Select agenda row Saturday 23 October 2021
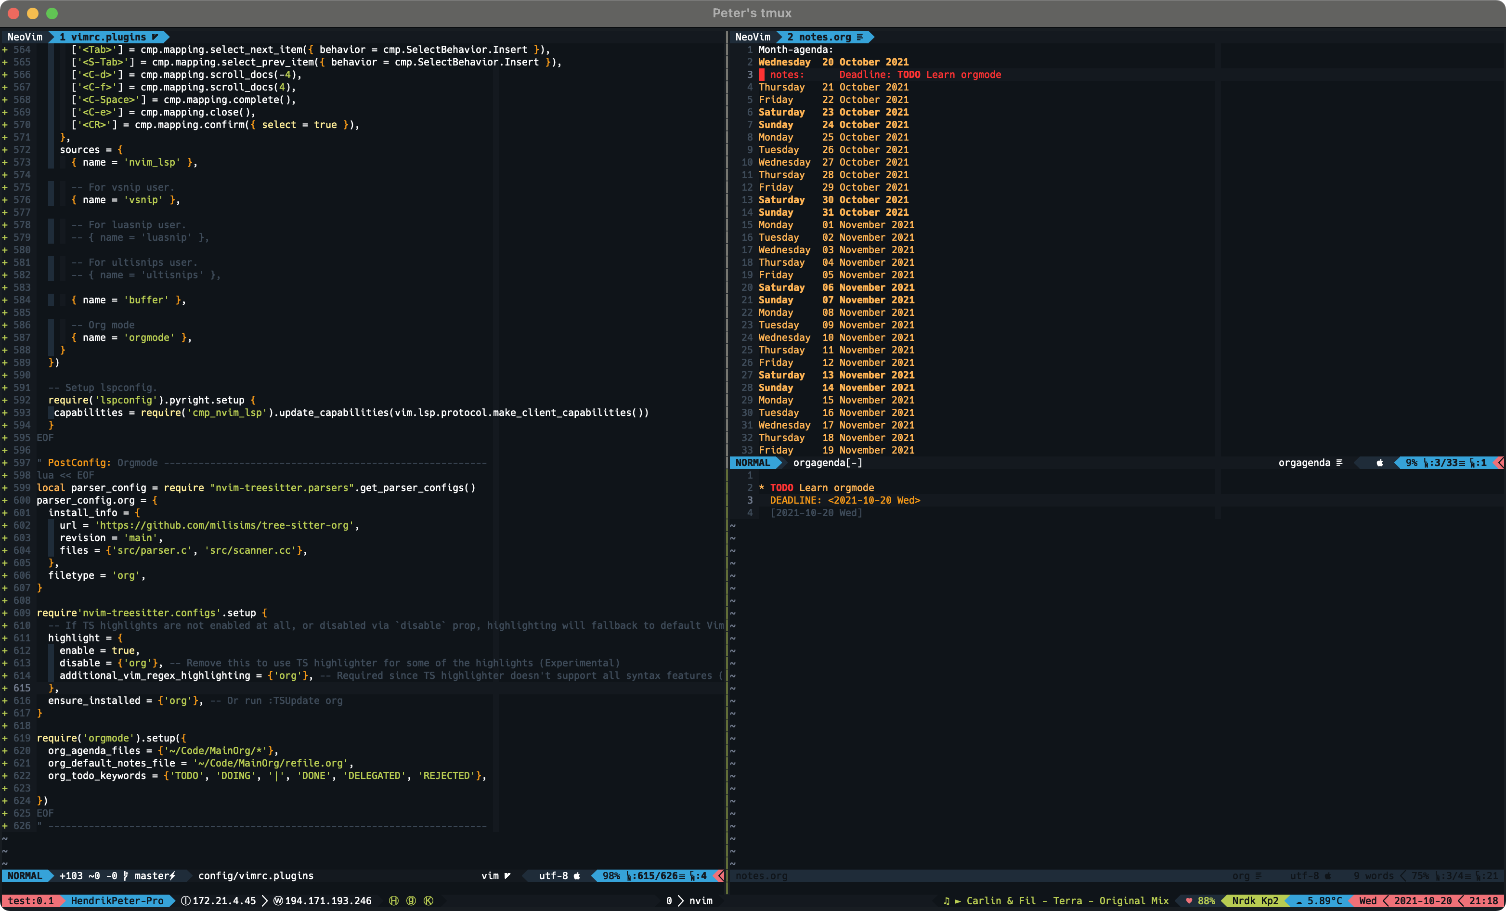 tap(833, 112)
